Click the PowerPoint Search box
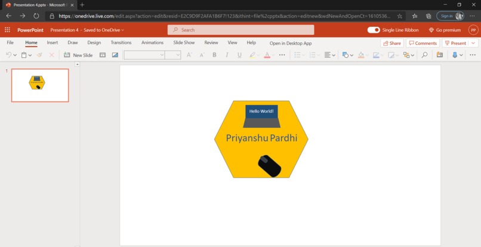This screenshot has width=481, height=247. 241,30
